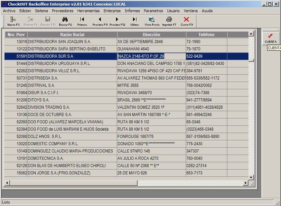The height and width of the screenshot is (206, 281).
Task: Open the Edicion menu
Action: coord(25,11)
